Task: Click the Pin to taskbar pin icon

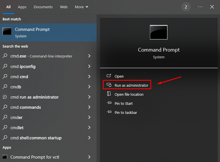Action: coord(109,112)
